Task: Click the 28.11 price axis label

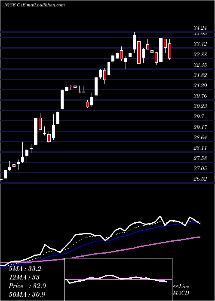Action: 200,148
